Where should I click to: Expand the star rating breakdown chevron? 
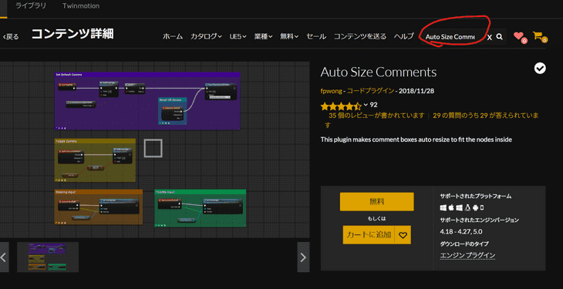click(366, 105)
